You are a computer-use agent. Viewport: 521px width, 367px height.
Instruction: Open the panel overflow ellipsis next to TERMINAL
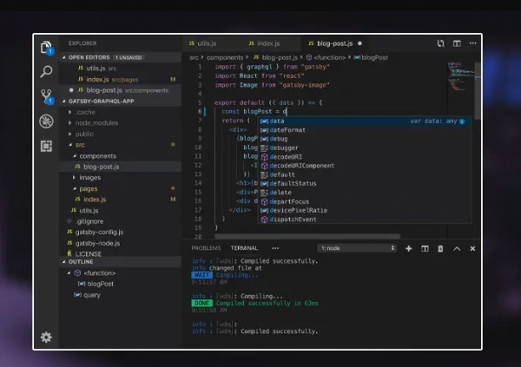coord(275,248)
